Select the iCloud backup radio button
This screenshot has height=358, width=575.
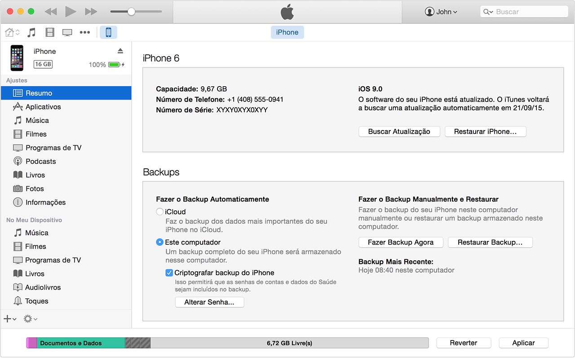159,212
